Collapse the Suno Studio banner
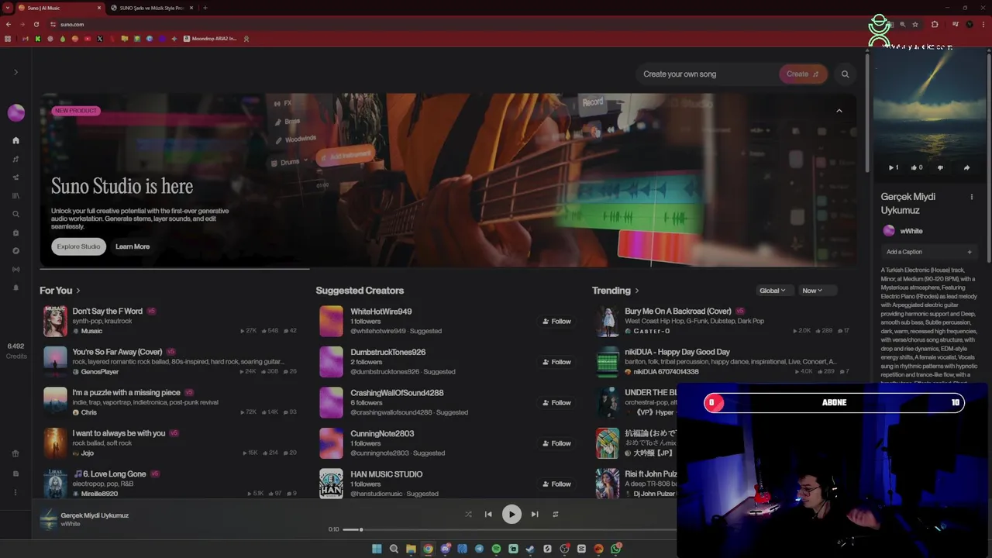This screenshot has width=992, height=558. point(839,111)
